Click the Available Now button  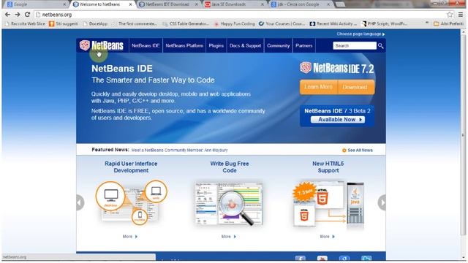tap(338, 120)
